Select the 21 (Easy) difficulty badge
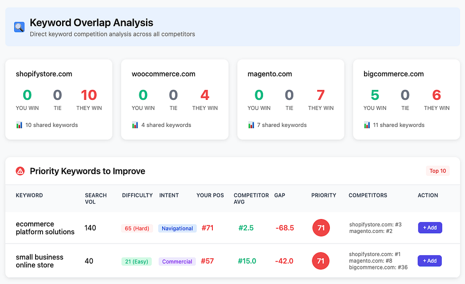 [x=136, y=261]
